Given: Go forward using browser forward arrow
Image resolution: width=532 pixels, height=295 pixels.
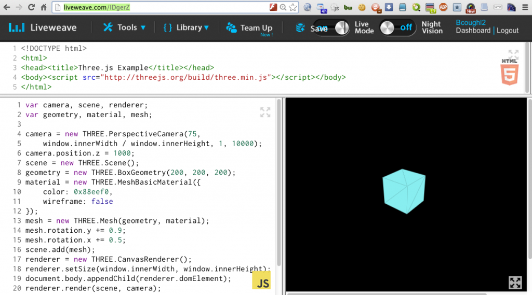Looking at the screenshot, I should pos(19,7).
